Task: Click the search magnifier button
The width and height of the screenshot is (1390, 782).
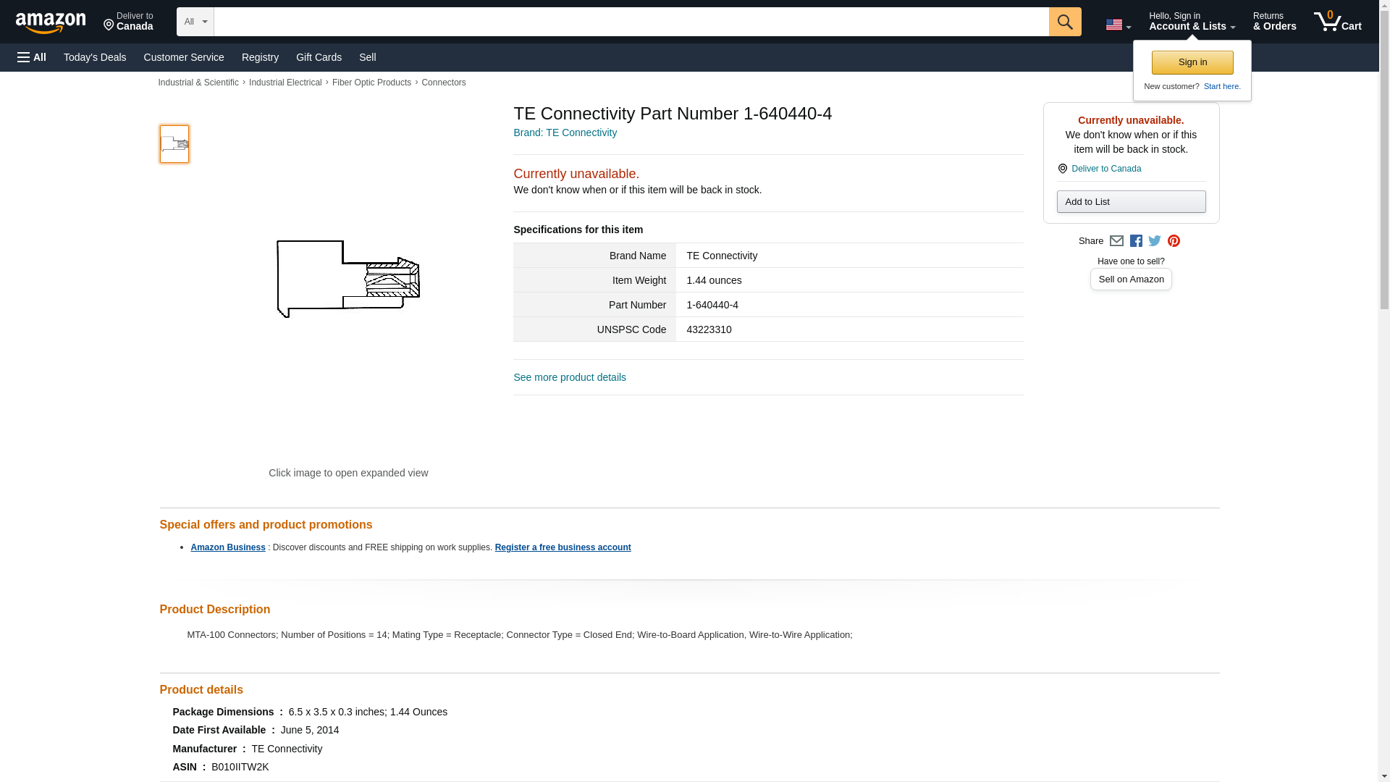Action: [x=1064, y=22]
